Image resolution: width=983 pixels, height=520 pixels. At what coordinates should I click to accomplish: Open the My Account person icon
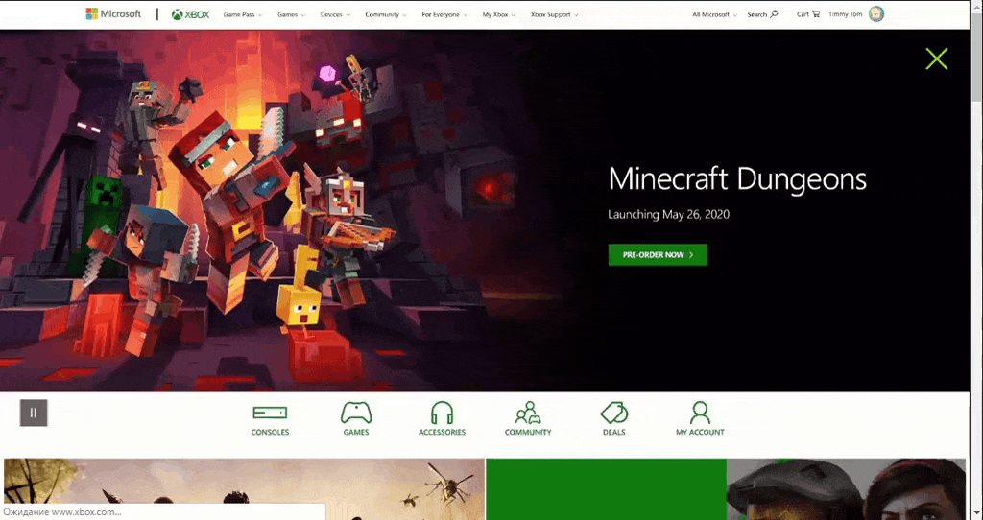click(700, 414)
